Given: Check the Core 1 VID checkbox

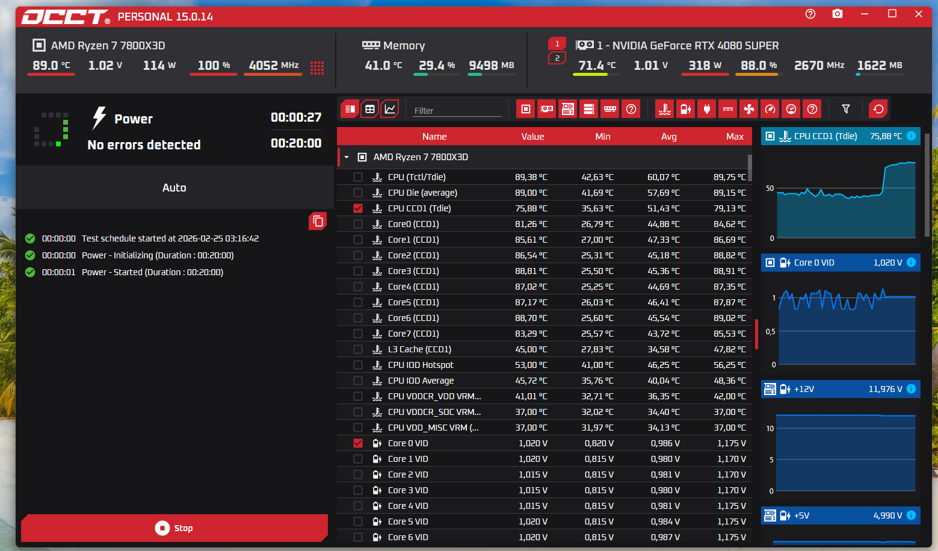Looking at the screenshot, I should (x=358, y=459).
